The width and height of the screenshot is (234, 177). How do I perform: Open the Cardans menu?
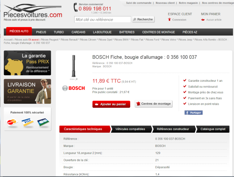click(x=78, y=32)
